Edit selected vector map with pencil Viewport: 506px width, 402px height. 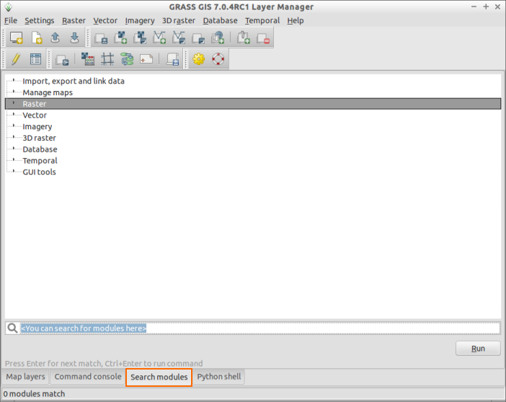point(16,59)
